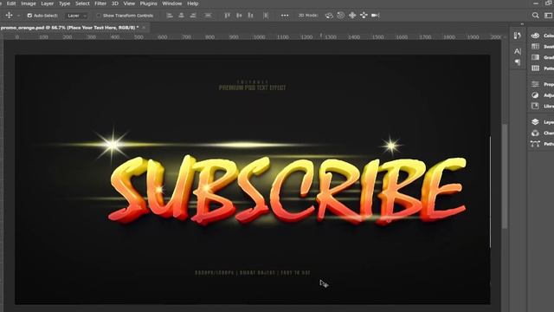Click the Align top edges icon

[x=227, y=16]
